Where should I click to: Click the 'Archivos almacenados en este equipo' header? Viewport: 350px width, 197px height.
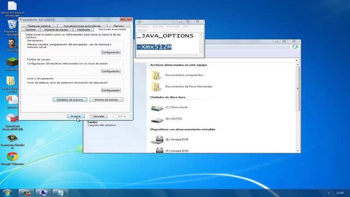(x=179, y=65)
